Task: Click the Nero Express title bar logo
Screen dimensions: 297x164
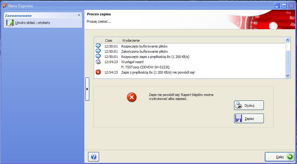Action: coord(5,6)
